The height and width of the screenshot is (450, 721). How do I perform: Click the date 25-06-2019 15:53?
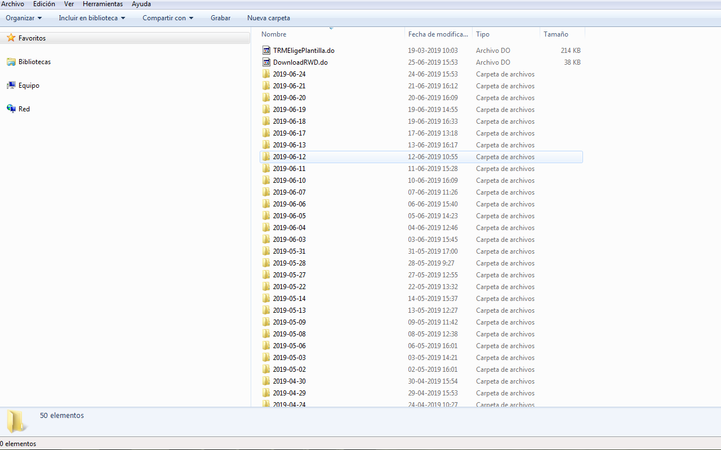433,62
